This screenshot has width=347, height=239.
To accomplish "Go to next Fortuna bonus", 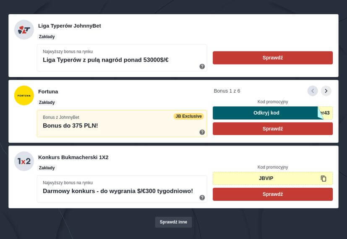I will [326, 91].
